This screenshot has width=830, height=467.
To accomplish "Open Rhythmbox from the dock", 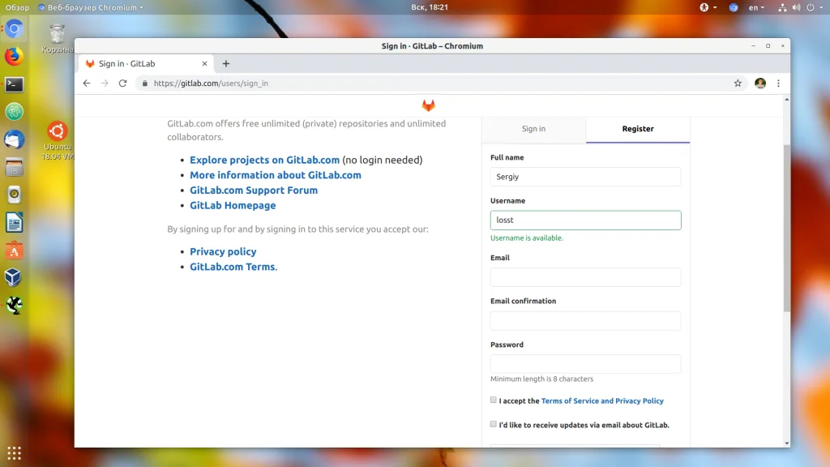I will pyautogui.click(x=15, y=195).
